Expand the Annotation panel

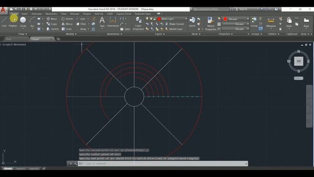tap(114, 34)
